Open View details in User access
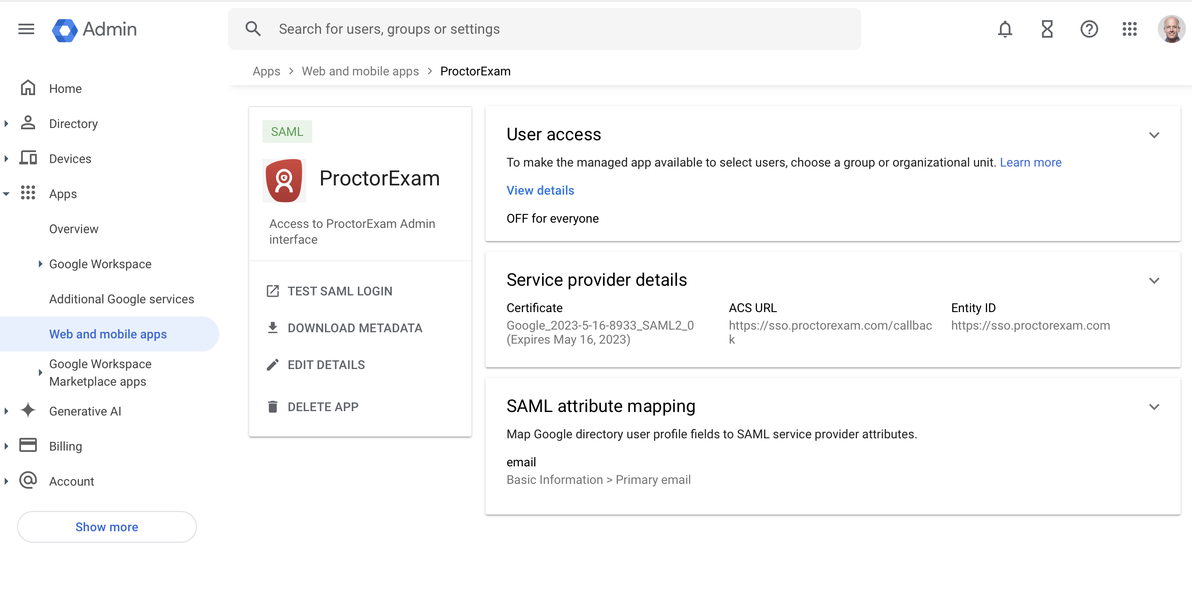The height and width of the screenshot is (611, 1192). (540, 191)
